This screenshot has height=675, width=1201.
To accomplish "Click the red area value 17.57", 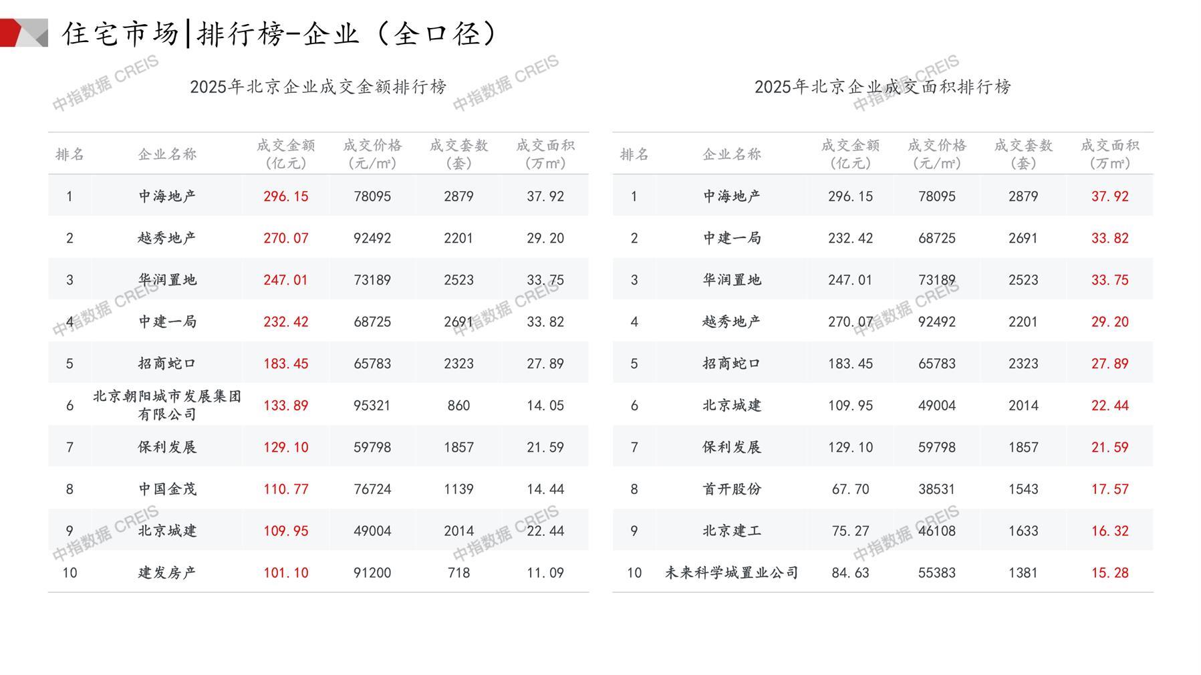I will [1109, 489].
